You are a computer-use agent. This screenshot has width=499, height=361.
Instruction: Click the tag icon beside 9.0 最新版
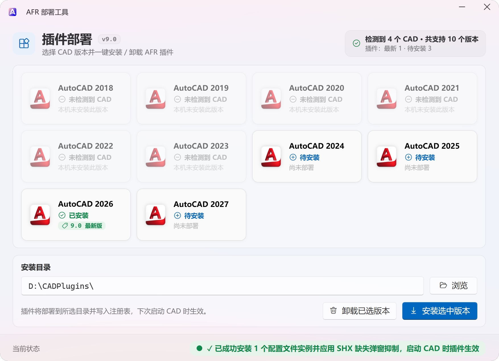tap(65, 226)
